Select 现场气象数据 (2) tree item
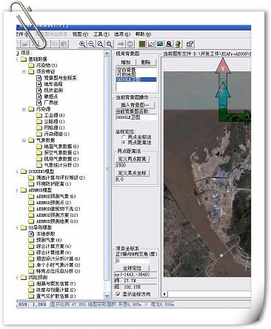This screenshot has height=329, width=271. coord(61,159)
